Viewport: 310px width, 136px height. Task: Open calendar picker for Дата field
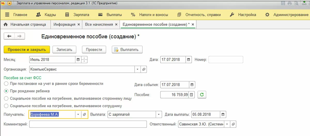(189, 60)
